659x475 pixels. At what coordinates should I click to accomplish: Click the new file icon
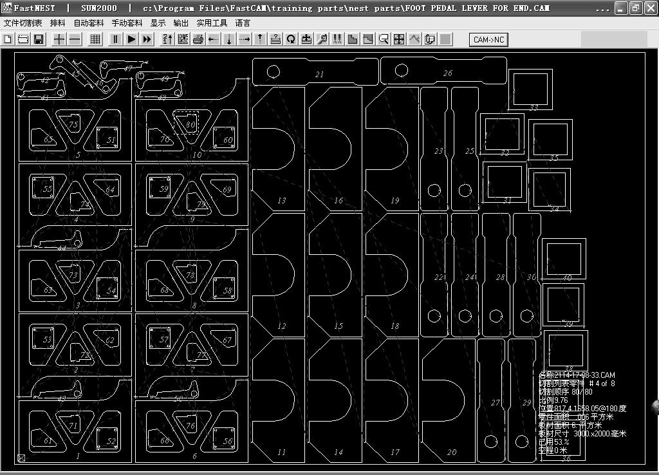8,39
